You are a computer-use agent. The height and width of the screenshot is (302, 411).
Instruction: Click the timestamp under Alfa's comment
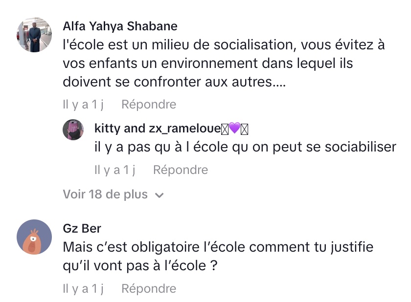83,104
